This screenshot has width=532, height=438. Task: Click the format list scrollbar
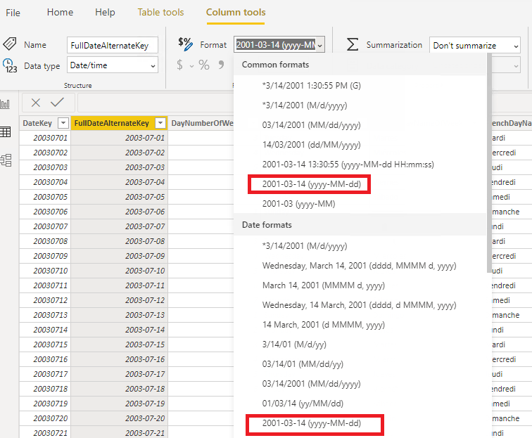(489, 162)
